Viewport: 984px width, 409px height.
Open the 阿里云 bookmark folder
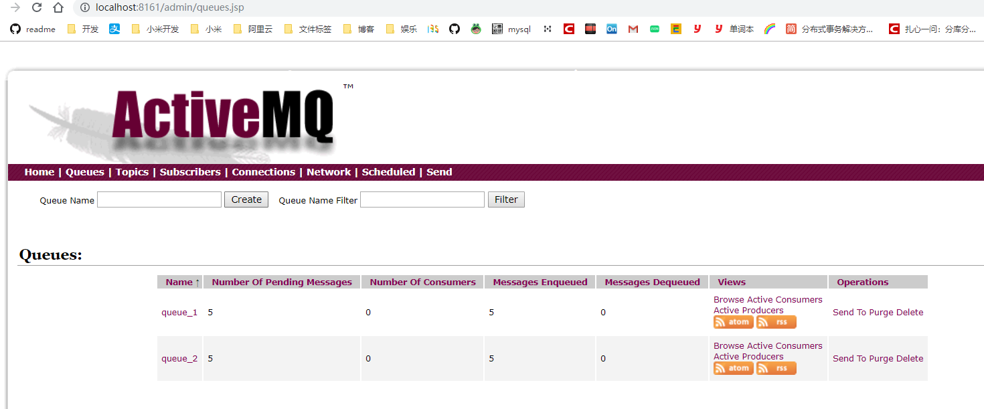(x=253, y=29)
